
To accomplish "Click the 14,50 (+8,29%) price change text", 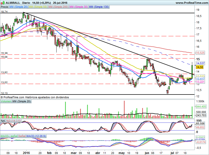I will (42, 3).
